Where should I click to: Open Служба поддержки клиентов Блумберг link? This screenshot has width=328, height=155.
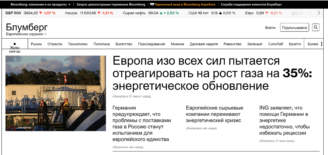251,4
